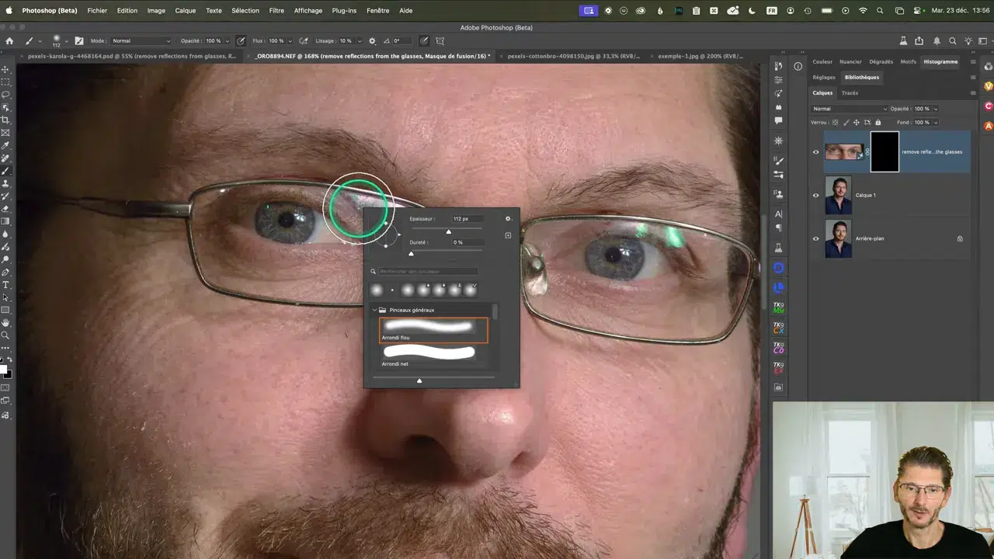Select the Text tool

[5, 285]
